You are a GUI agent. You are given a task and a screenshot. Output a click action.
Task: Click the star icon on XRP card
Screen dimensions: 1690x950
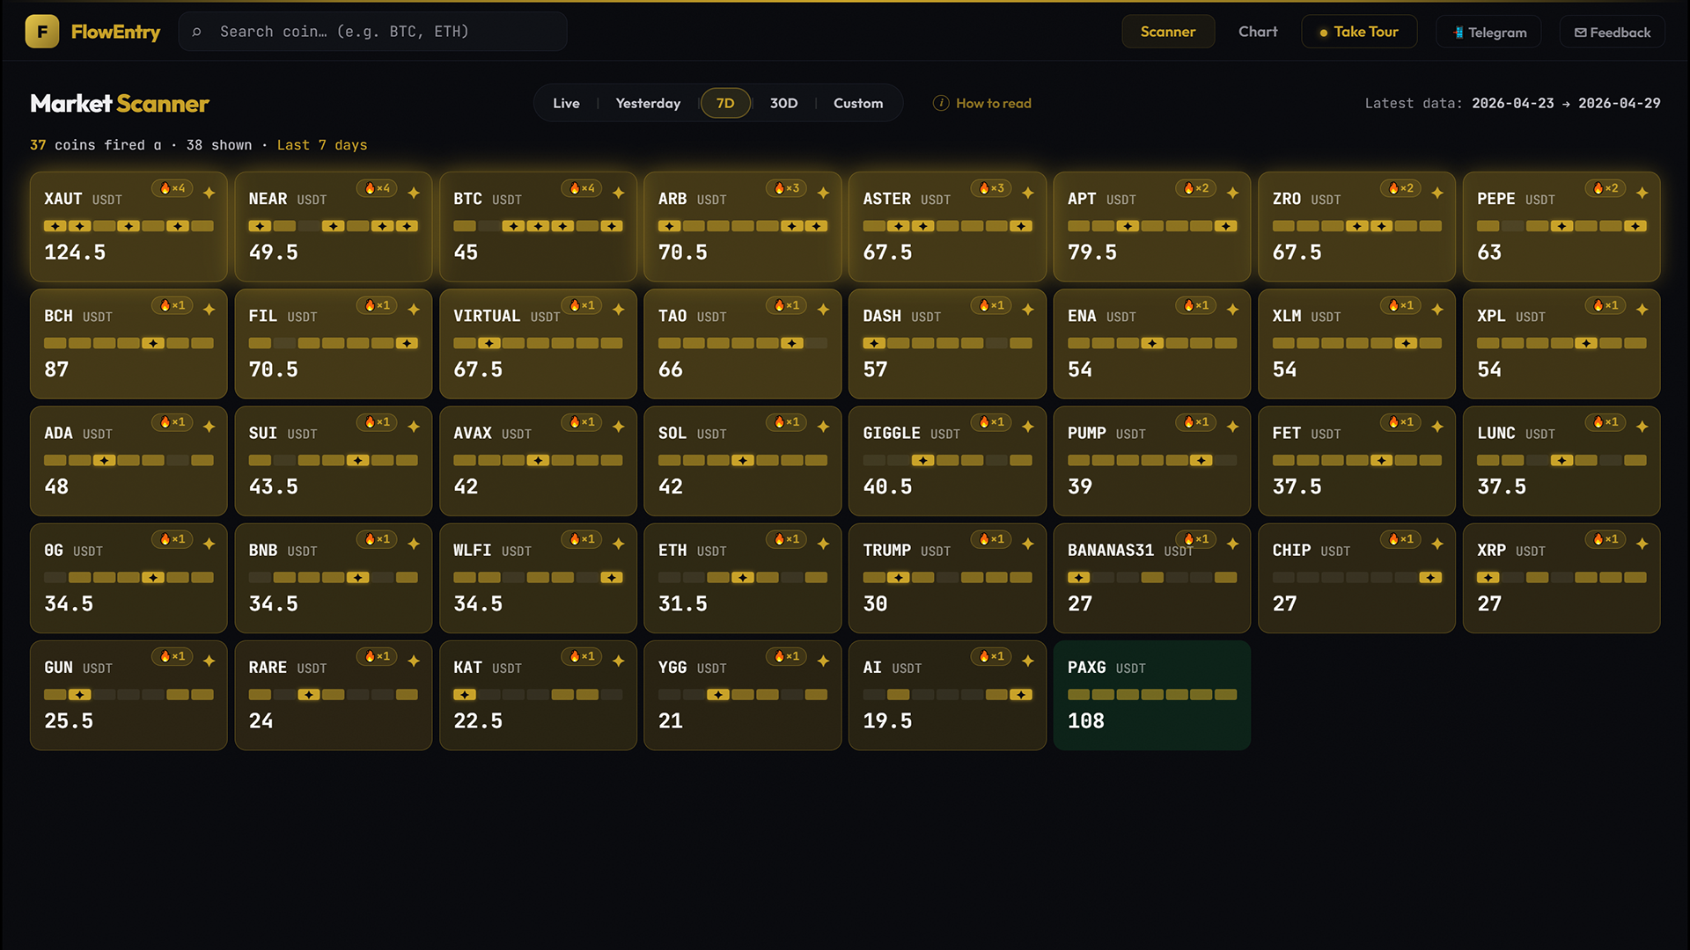pyautogui.click(x=1642, y=544)
